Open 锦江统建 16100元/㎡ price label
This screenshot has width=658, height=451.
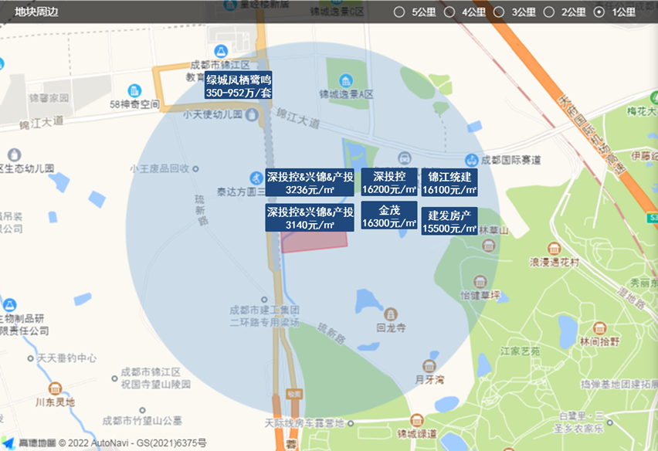(449, 182)
